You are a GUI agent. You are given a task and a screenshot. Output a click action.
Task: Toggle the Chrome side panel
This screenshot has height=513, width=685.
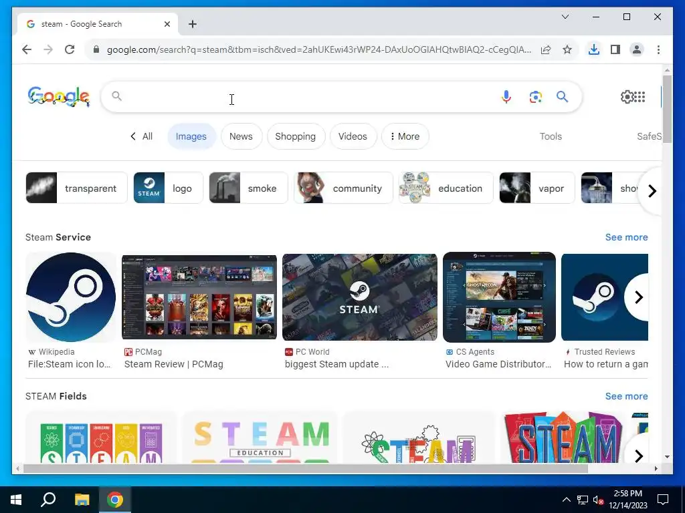(x=615, y=49)
